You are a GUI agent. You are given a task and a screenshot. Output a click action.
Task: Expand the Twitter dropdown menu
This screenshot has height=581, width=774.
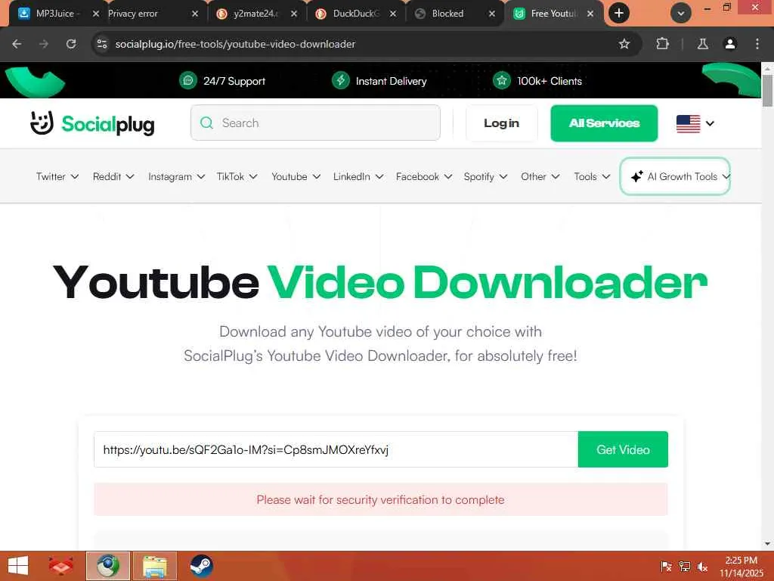pos(57,176)
